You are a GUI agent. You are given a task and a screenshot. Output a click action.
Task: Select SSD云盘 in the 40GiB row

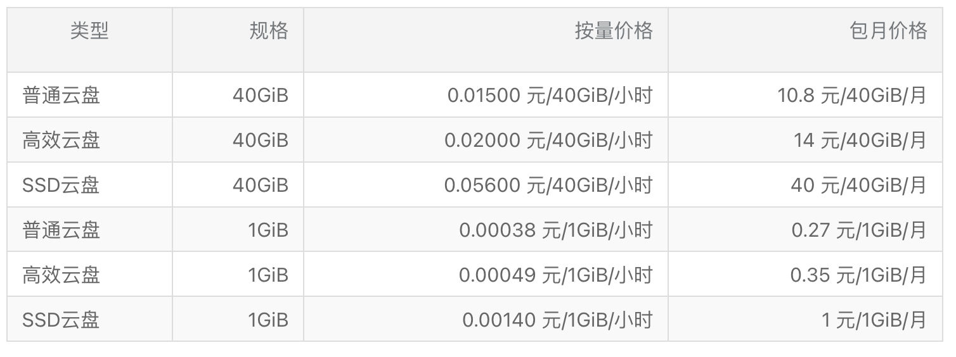(61, 185)
